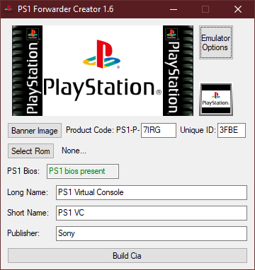Click the left vertical PlayStation spine graphic
The height and width of the screenshot is (270, 255).
tap(28, 71)
